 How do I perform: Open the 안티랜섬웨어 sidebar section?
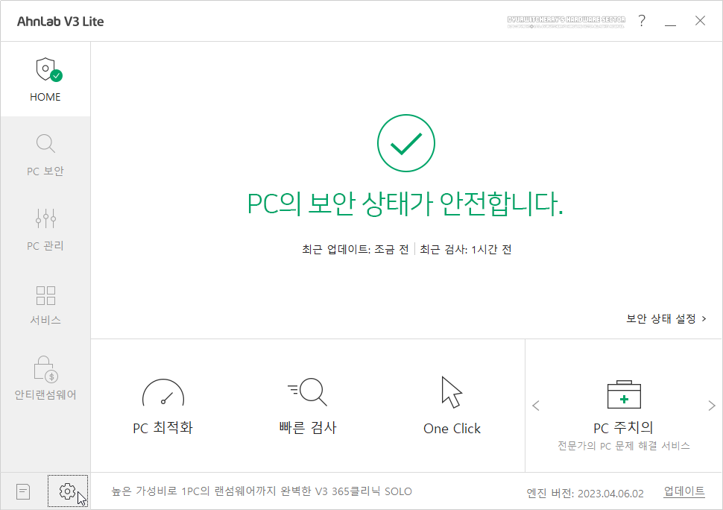click(x=45, y=379)
